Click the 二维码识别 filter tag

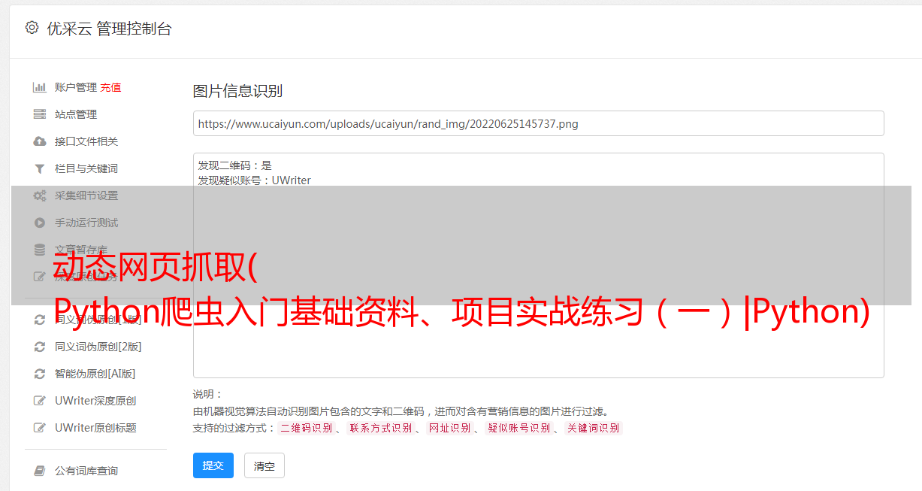[307, 428]
